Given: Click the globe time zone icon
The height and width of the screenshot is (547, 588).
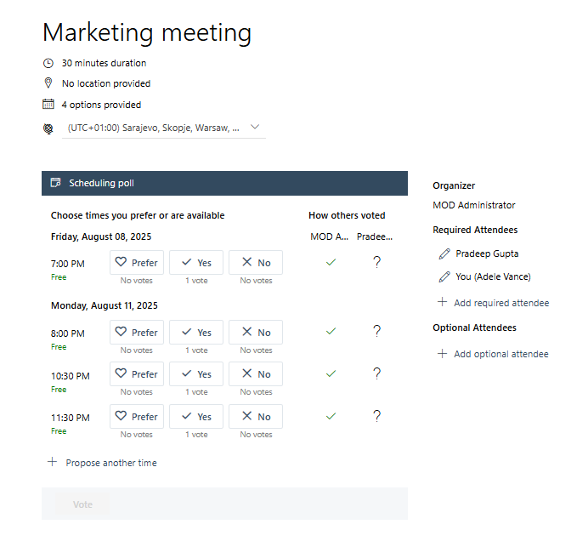Looking at the screenshot, I should pyautogui.click(x=48, y=128).
